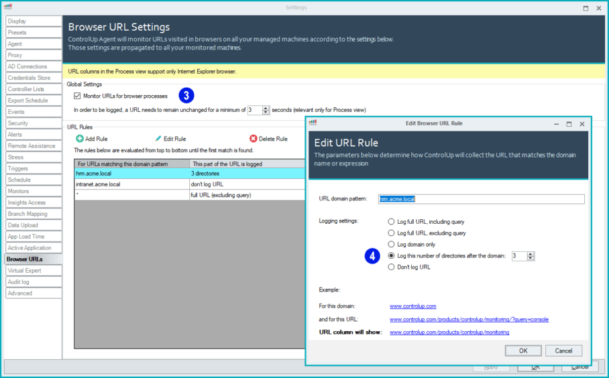Select Log this number of directories option
609x378 pixels.
(391, 255)
